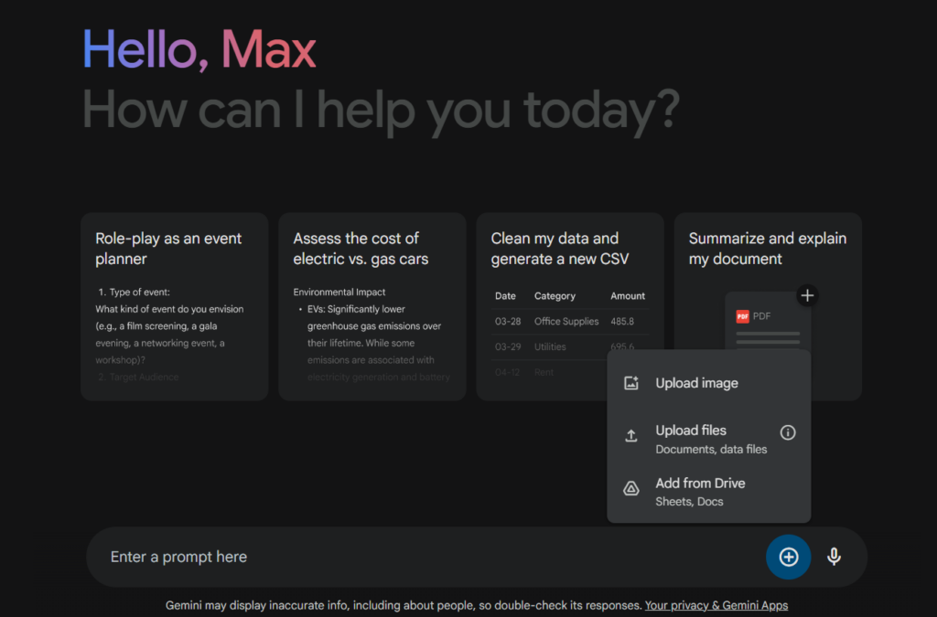The width and height of the screenshot is (937, 617).
Task: Activate the microphone voice input
Action: coord(834,557)
